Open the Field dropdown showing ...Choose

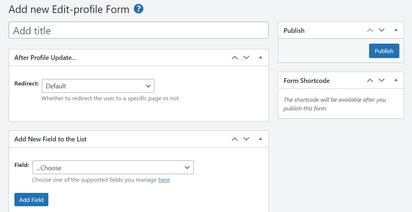113,167
